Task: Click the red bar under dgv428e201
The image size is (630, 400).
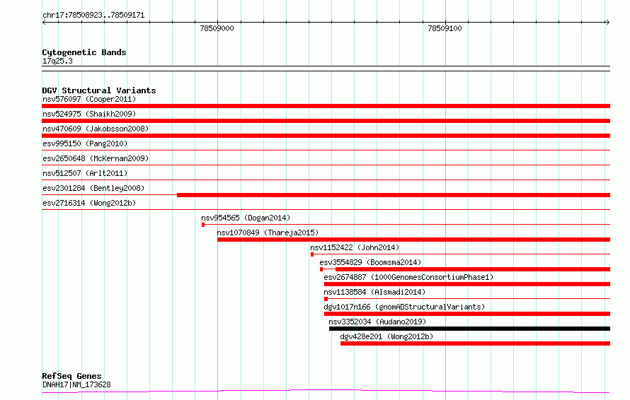Action: (475, 343)
